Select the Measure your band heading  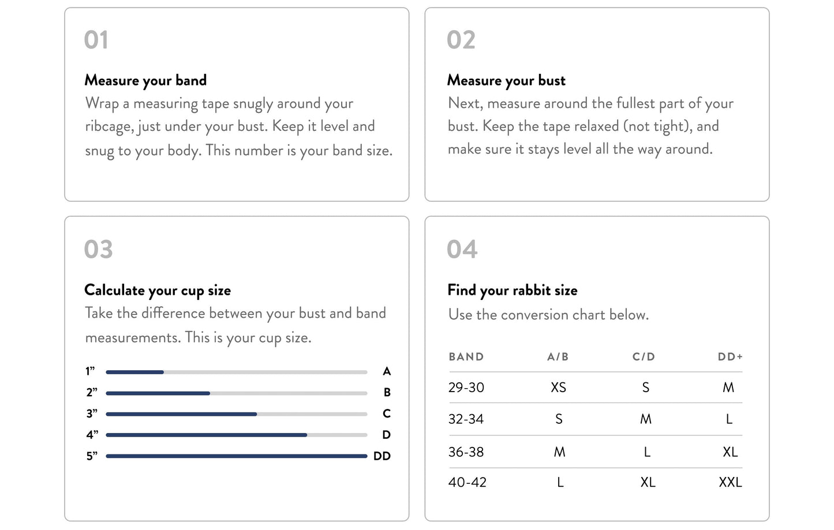145,80
